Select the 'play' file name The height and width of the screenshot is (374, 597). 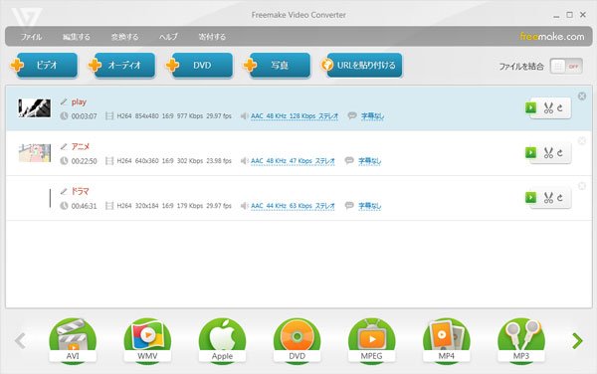(79, 101)
